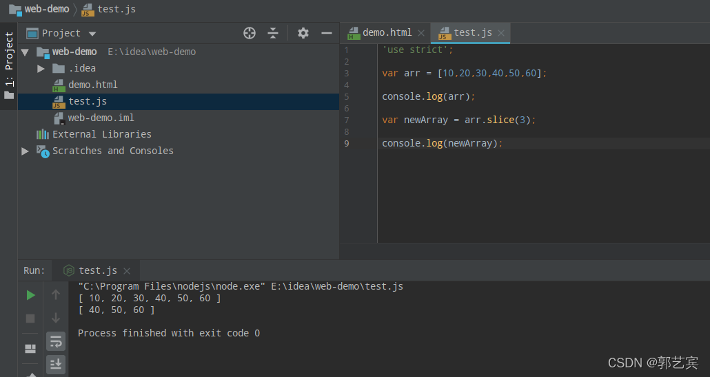
Task: Click the arr.slice(3) code line
Action: pyautogui.click(x=458, y=120)
